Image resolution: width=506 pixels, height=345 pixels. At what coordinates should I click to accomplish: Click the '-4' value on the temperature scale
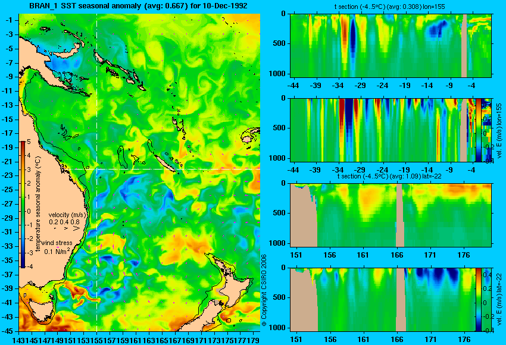(29, 266)
